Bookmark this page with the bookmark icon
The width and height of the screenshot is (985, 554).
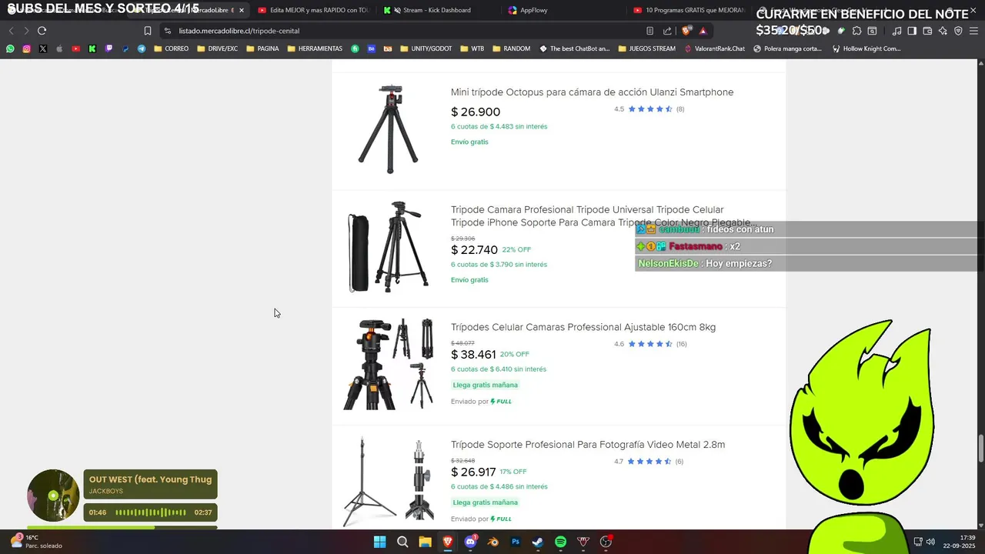148,31
